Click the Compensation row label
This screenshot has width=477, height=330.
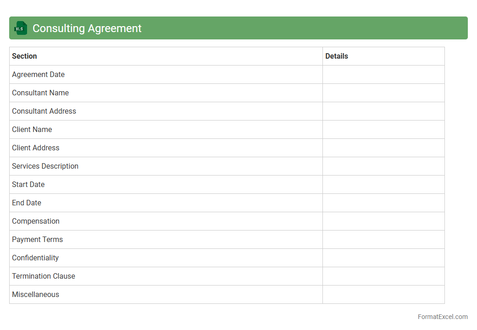pos(36,221)
